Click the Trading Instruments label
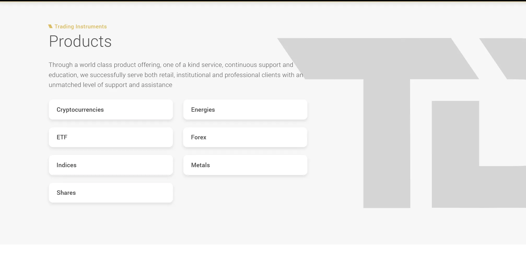The height and width of the screenshot is (263, 526). (80, 27)
